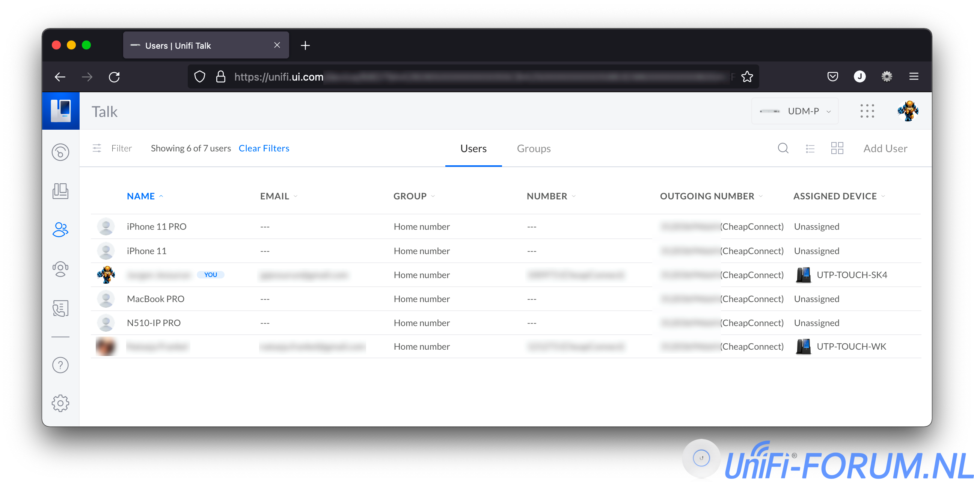The height and width of the screenshot is (482, 974).
Task: Select the Users tab
Action: 473,148
